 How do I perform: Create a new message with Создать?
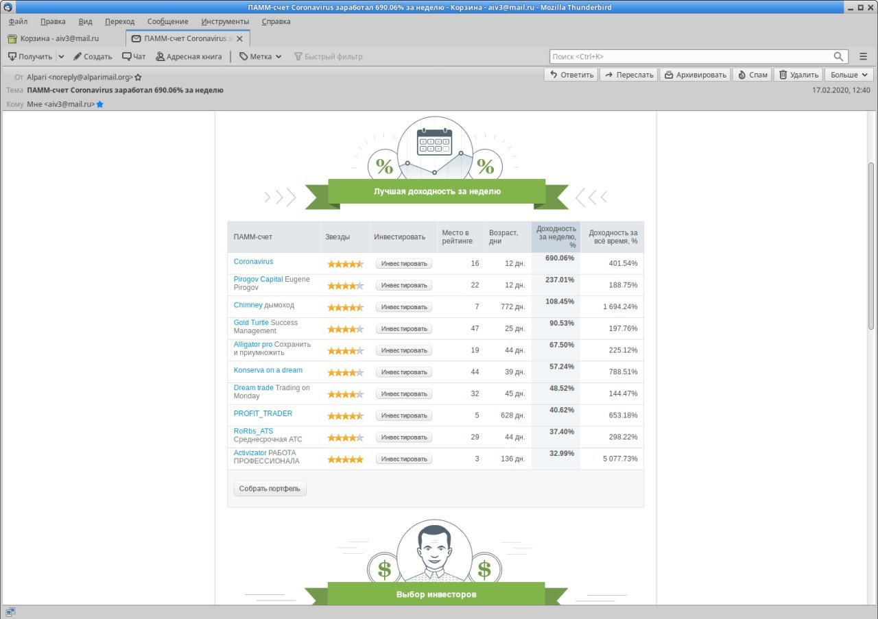click(x=93, y=57)
